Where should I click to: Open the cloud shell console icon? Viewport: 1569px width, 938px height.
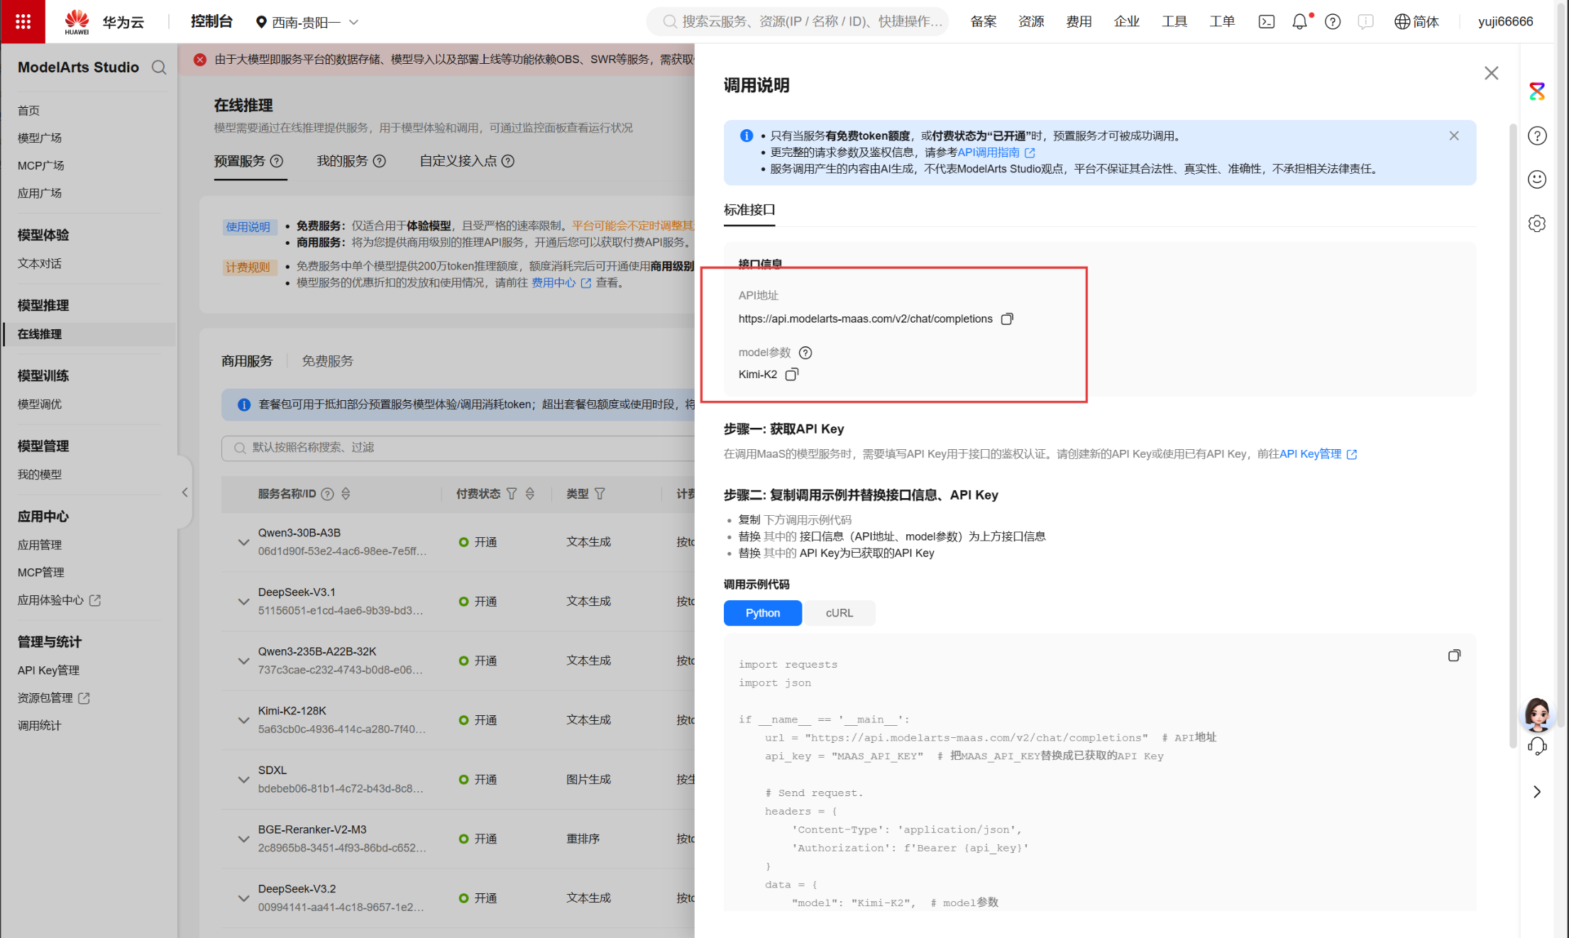(x=1266, y=21)
